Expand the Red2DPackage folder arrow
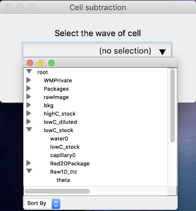This screenshot has width=196, height=211. click(x=29, y=163)
